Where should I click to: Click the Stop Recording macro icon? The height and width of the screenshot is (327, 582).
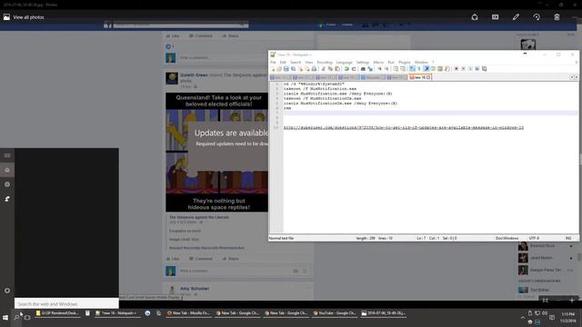[464, 69]
